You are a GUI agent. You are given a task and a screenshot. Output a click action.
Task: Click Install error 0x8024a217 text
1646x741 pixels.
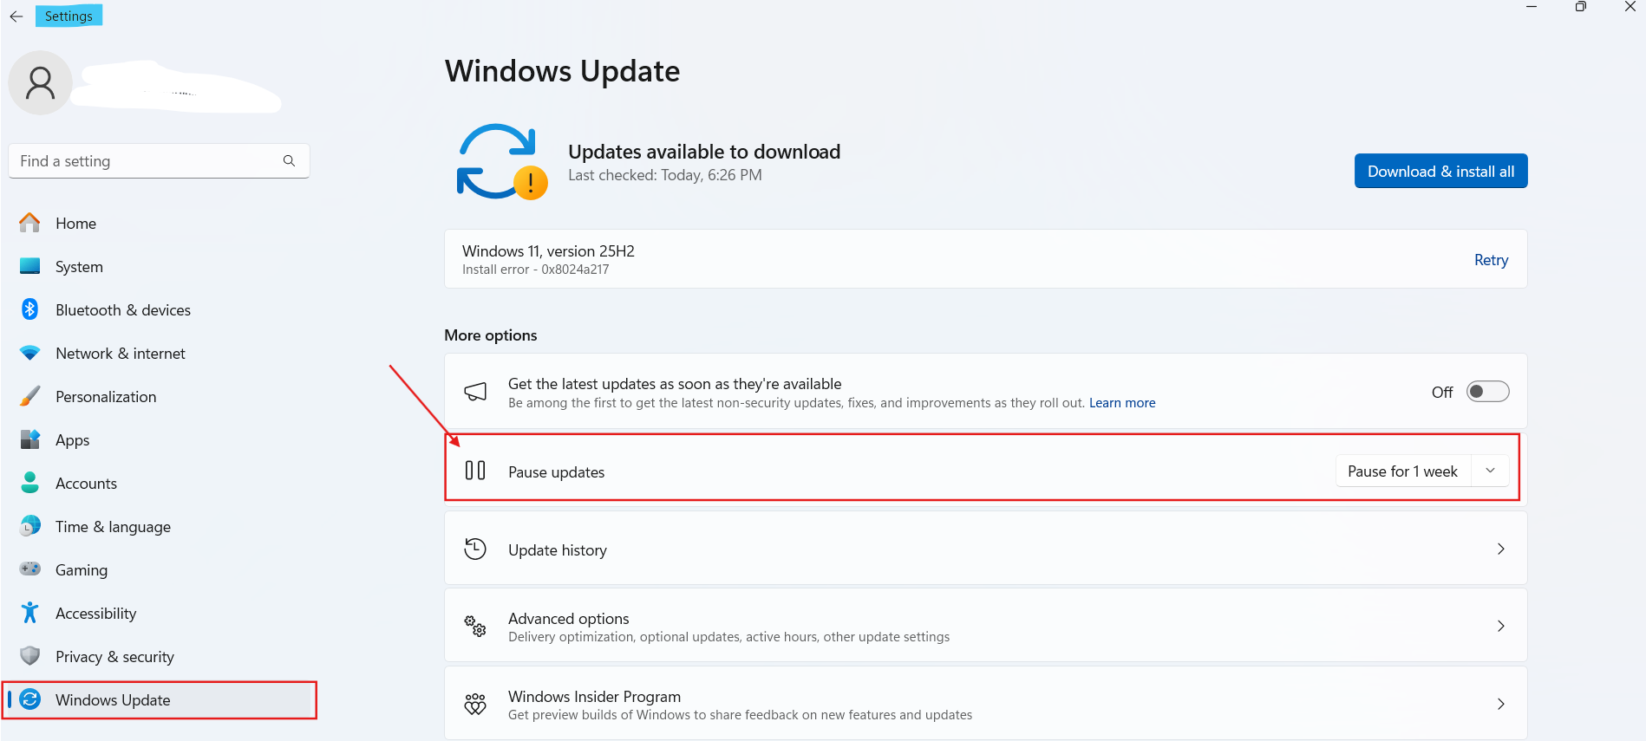click(x=535, y=270)
